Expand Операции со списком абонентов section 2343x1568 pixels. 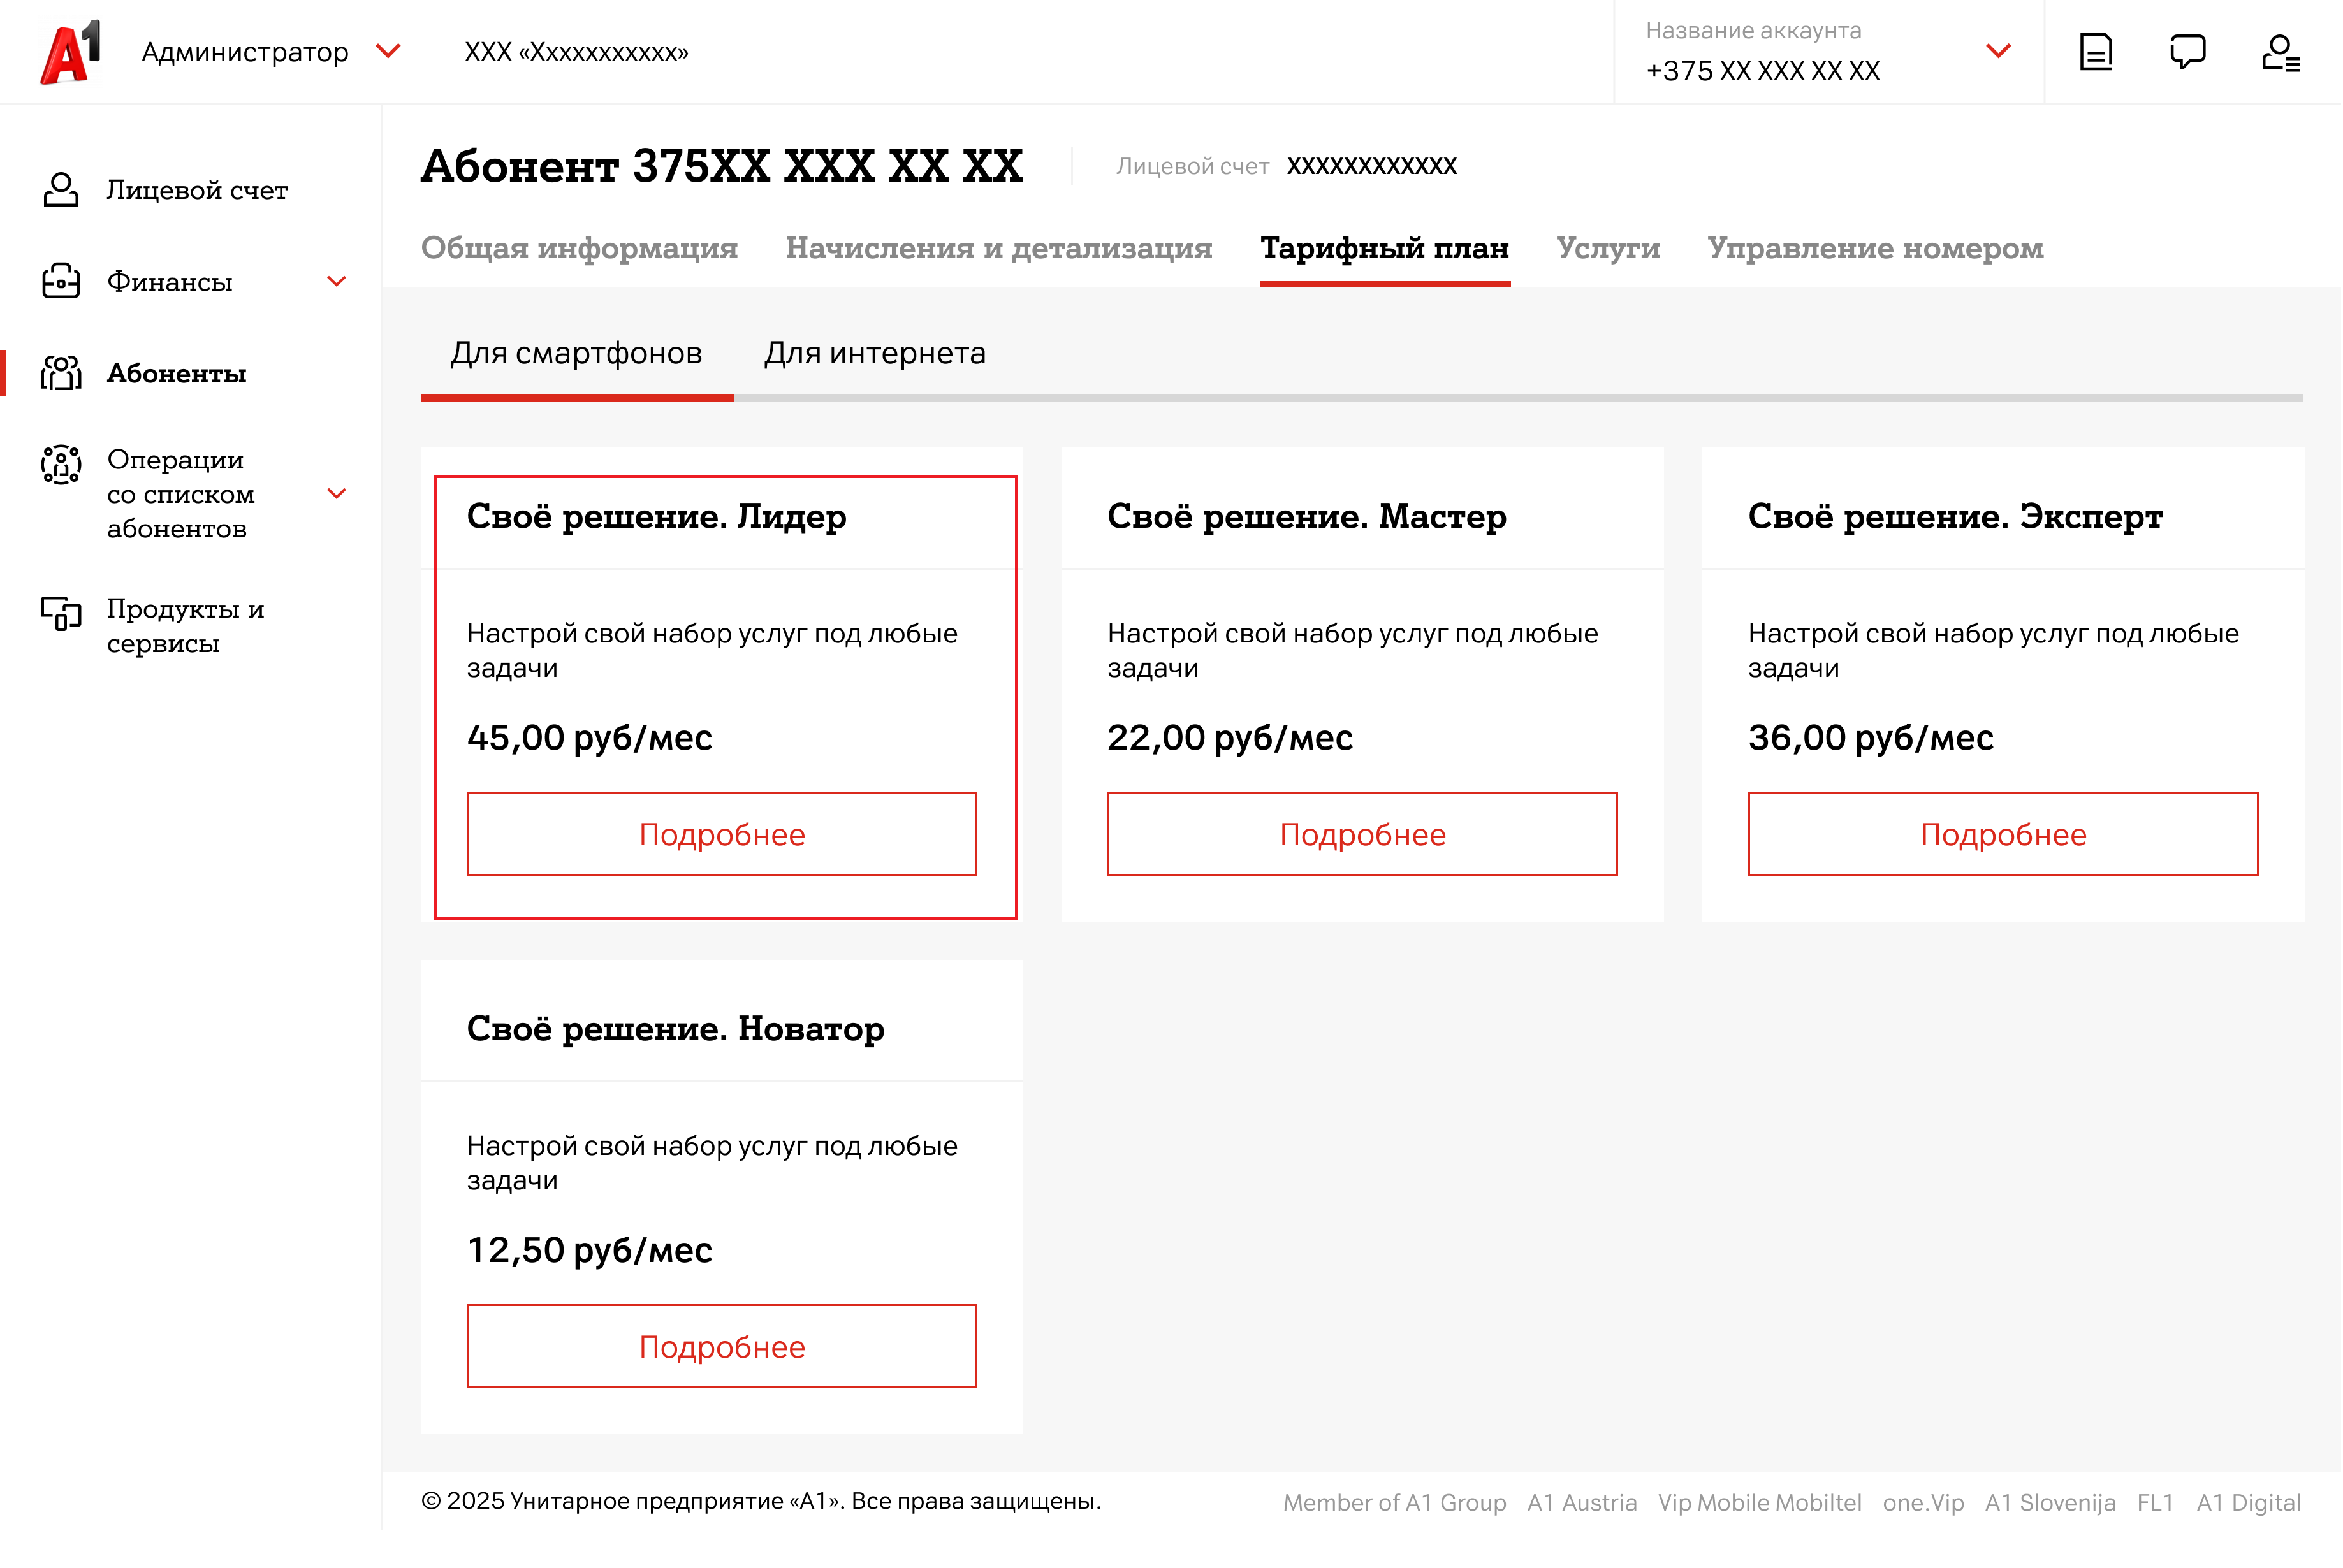(337, 494)
